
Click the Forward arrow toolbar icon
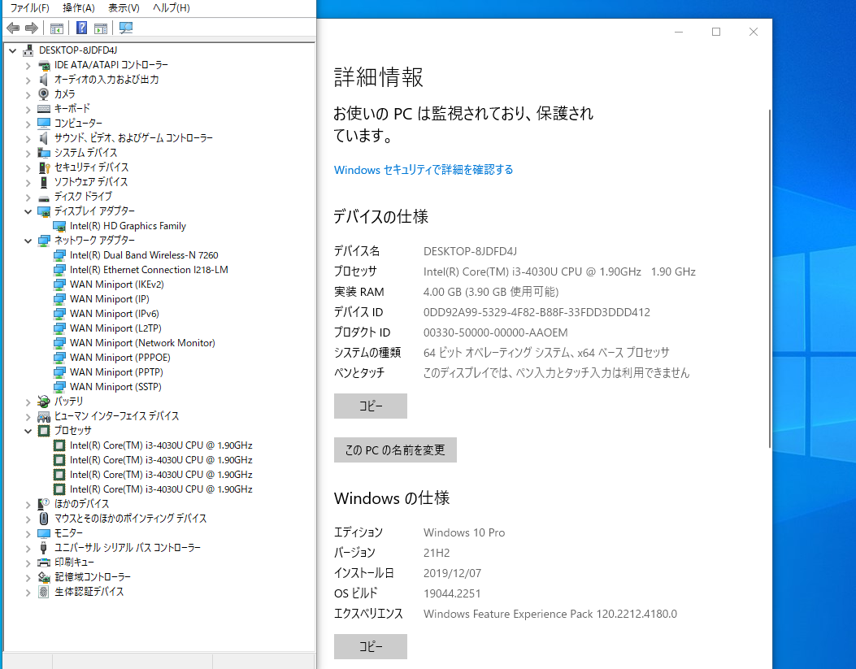[x=32, y=28]
